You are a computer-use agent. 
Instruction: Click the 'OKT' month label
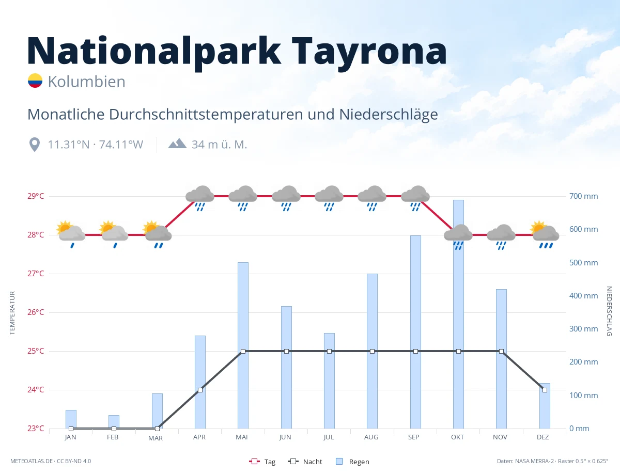(x=457, y=437)
